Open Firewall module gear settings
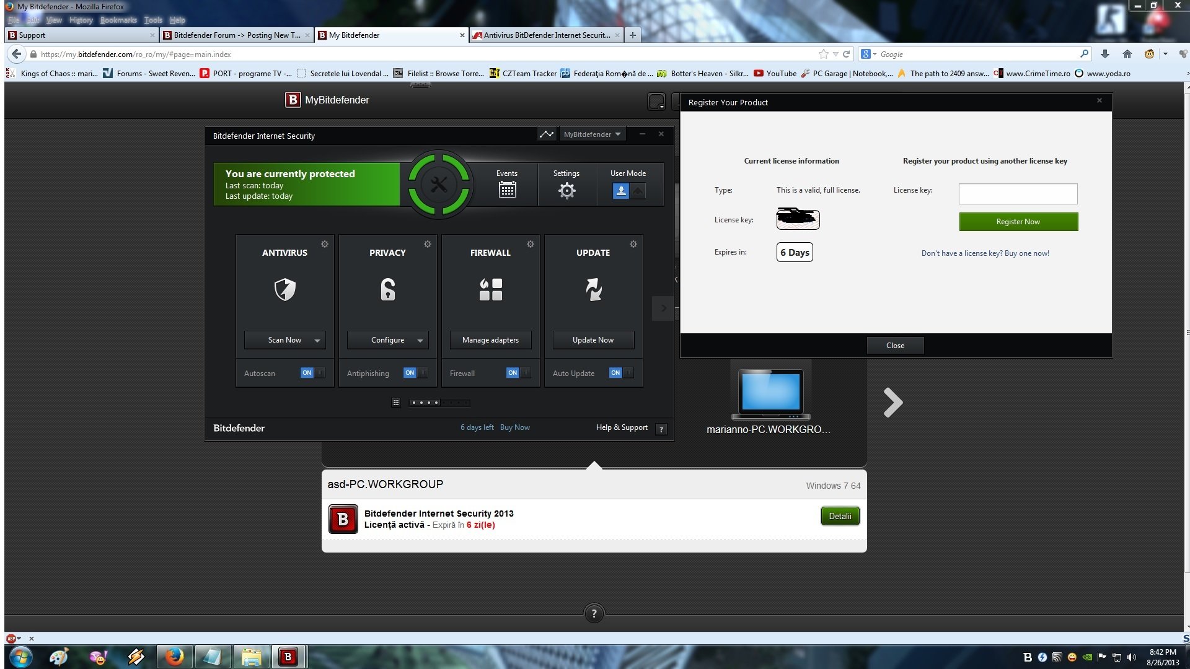Image resolution: width=1190 pixels, height=669 pixels. [531, 244]
